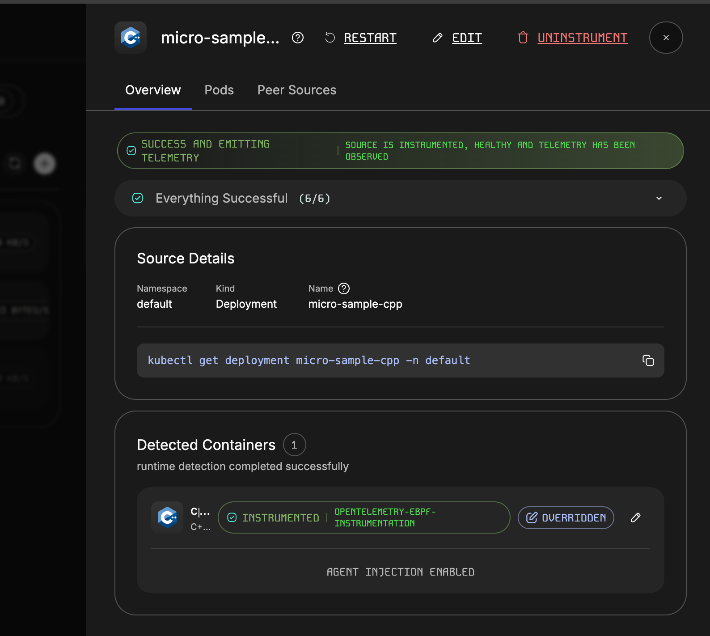Open help icon beside Name label
710x636 pixels.
(x=344, y=288)
